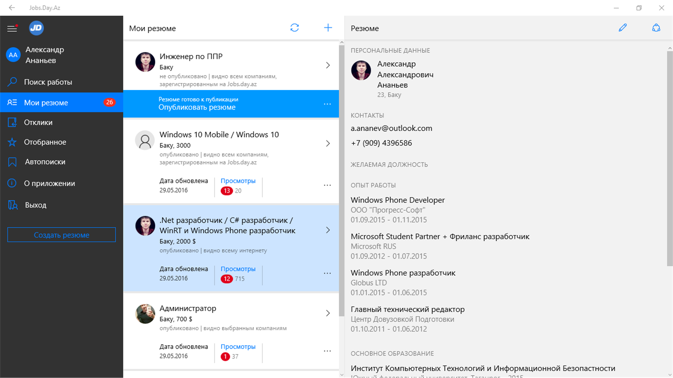Click the Windows 10 Mobile / Windows 10 title
This screenshot has width=673, height=378.
coord(219,134)
